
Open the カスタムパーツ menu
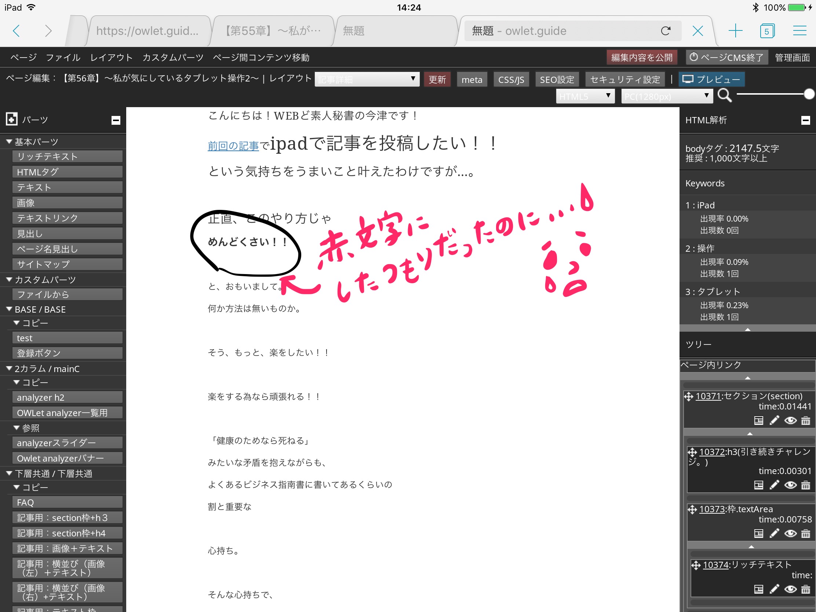[173, 58]
